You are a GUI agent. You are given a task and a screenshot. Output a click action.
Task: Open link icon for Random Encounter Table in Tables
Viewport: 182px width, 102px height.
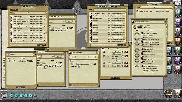point(138,11)
